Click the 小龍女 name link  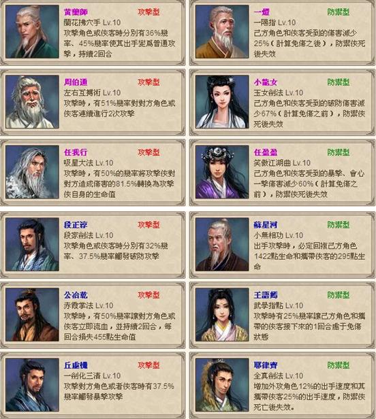[x=266, y=82]
